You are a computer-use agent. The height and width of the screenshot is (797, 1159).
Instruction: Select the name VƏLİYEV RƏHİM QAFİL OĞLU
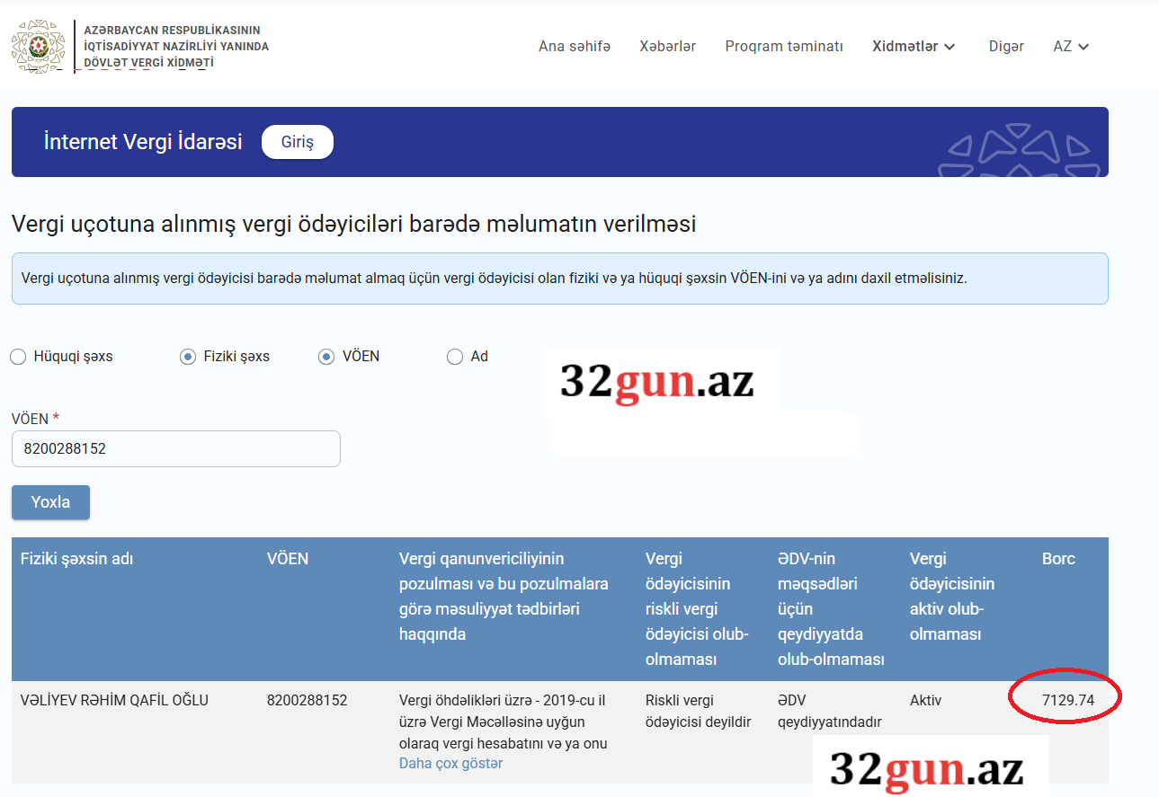[114, 700]
